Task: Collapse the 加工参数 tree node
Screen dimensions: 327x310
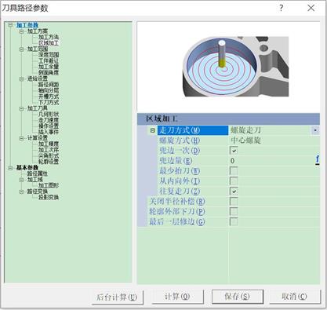Action: pyautogui.click(x=10, y=25)
